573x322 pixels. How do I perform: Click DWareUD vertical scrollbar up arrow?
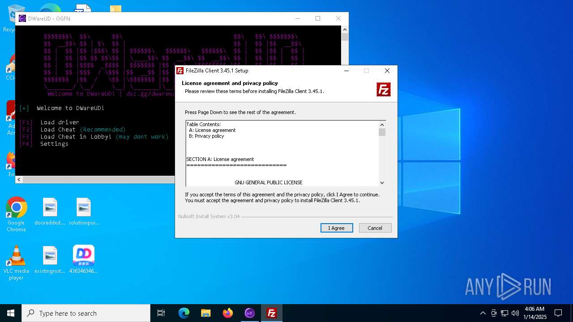point(345,29)
